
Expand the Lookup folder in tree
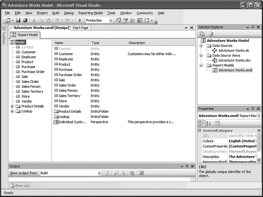click(x=12, y=111)
